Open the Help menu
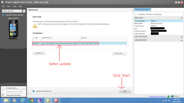 click(20, 6)
